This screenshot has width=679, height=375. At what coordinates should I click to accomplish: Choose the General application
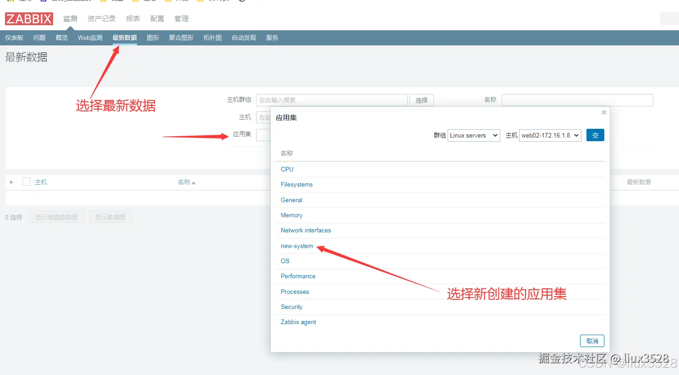[x=291, y=200]
